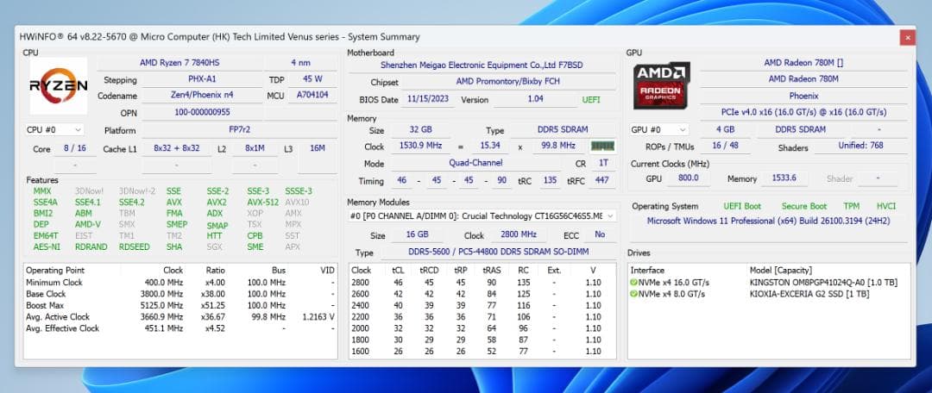
Task: Click the OPN 100-000000955 field
Action: (202, 111)
